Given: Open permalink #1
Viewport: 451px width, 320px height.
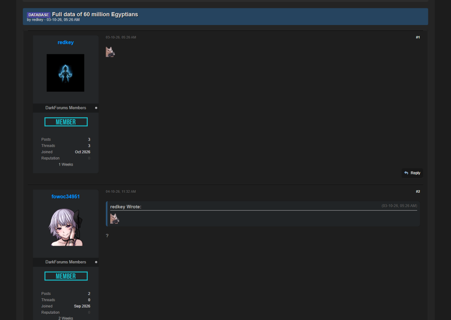Looking at the screenshot, I should tap(418, 38).
